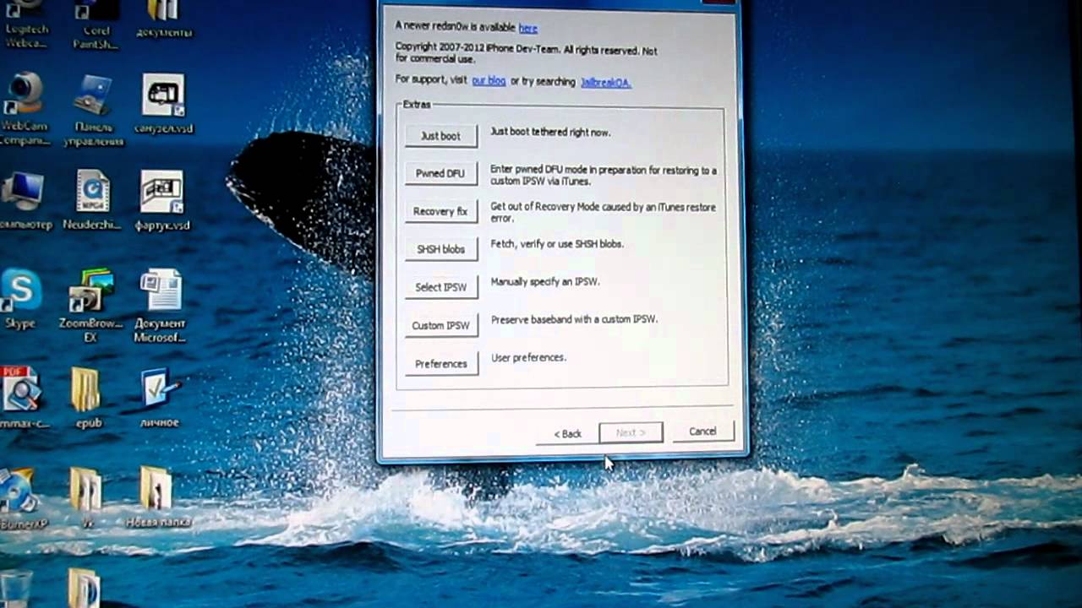Select the Документ Microsoft desktop file

(x=160, y=306)
